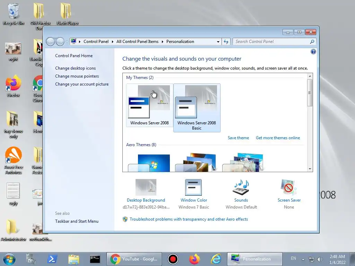Screen dimensions: 355x266
Task: Open the ugly text file icon
Action: click(13, 194)
